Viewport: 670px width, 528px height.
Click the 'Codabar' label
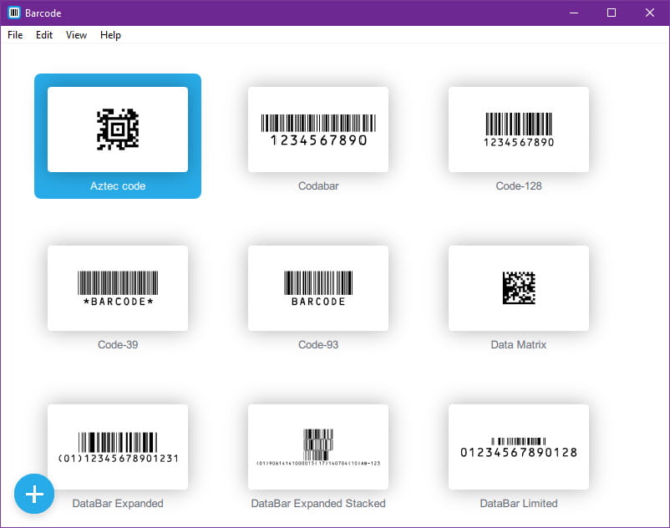pos(318,185)
